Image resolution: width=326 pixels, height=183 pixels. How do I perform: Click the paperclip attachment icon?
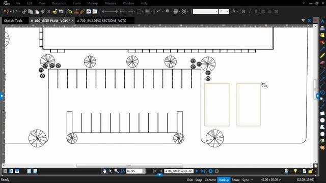click(x=83, y=11)
